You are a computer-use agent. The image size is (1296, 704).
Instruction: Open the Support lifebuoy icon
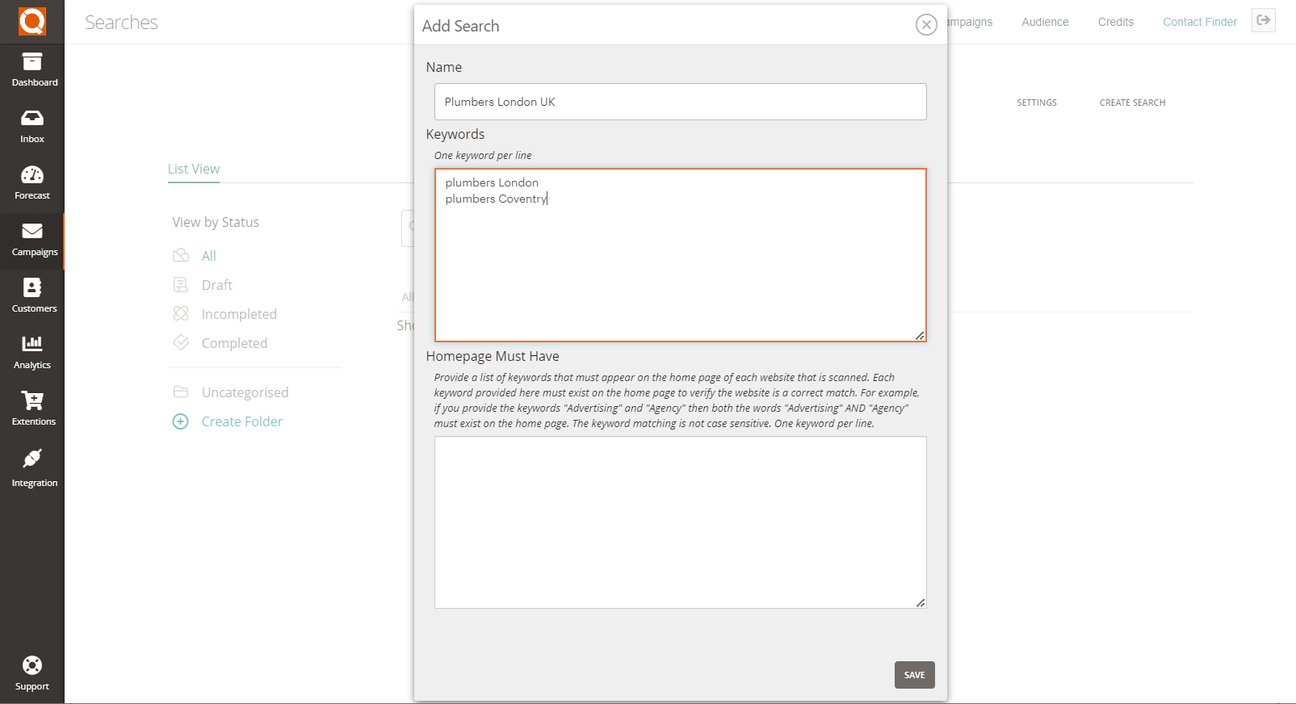(32, 665)
